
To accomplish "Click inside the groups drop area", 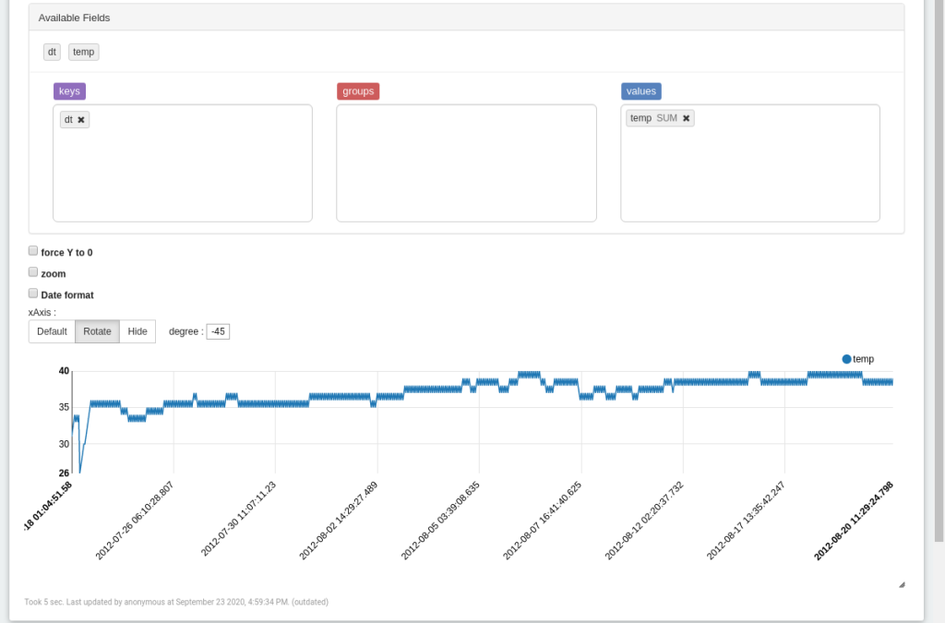I will 466,163.
